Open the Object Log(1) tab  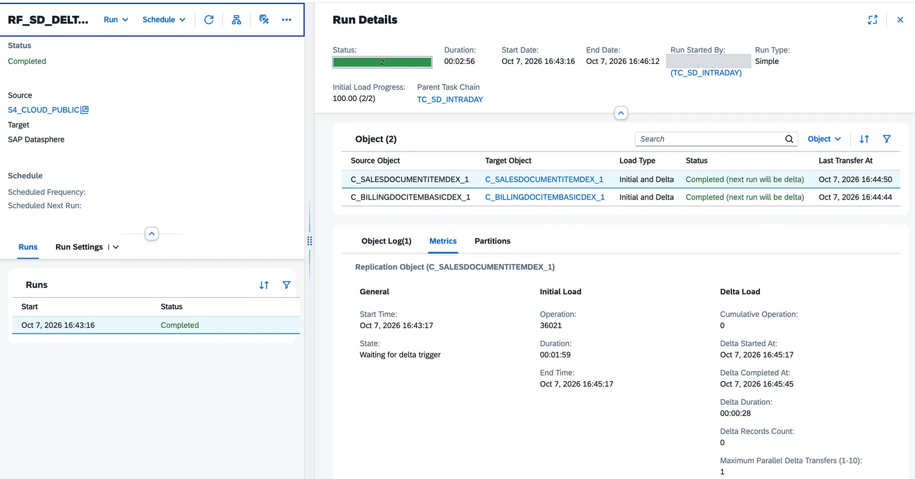coord(387,241)
